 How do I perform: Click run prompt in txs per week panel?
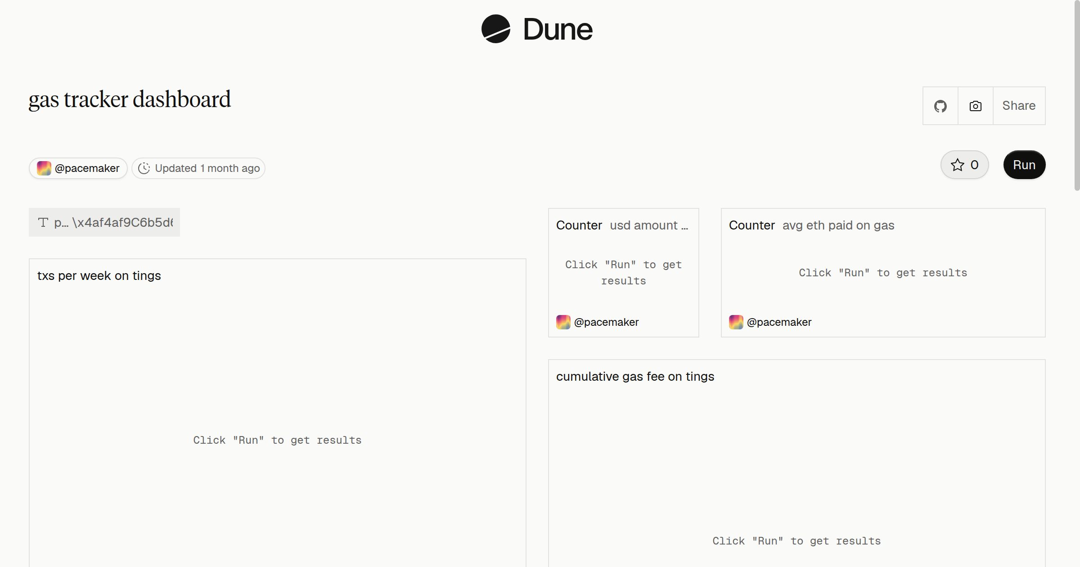click(277, 440)
